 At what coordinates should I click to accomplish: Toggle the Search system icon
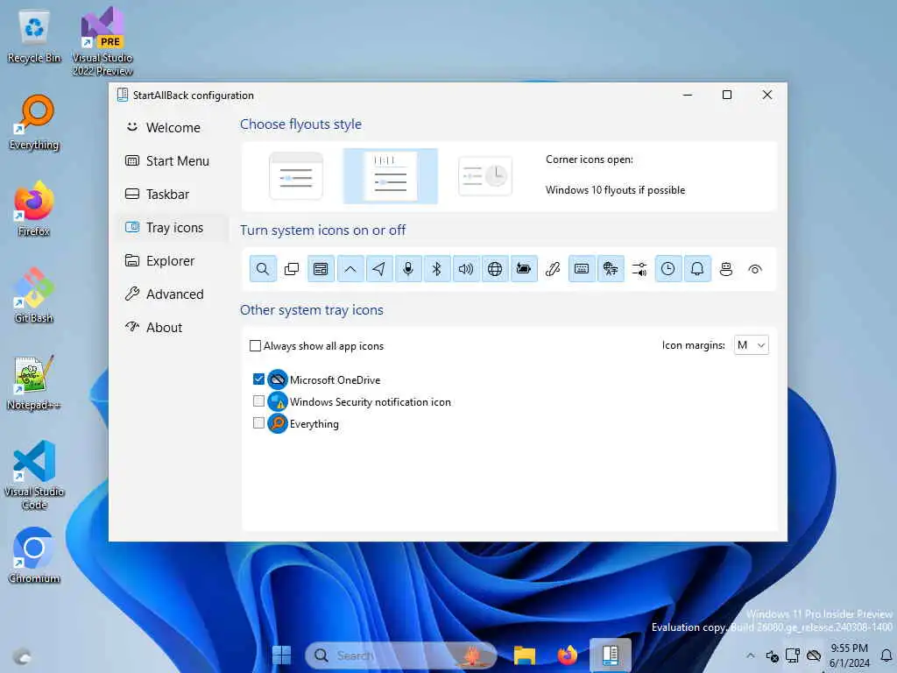(x=263, y=269)
